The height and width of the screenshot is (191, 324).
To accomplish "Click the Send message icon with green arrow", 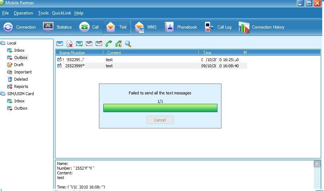I will click(x=79, y=44).
